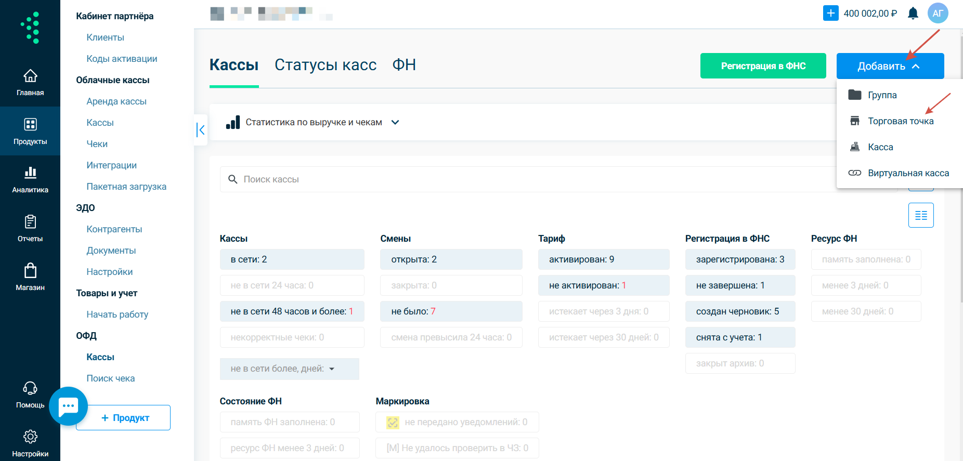
Task: Switch to list view layout icon
Action: click(920, 215)
